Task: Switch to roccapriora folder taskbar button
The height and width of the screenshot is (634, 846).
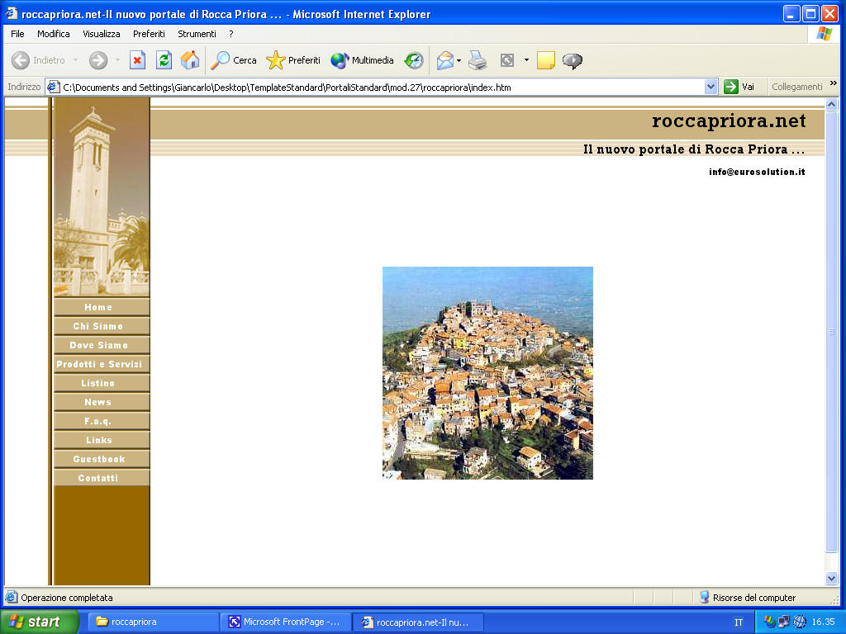Action: pos(154,622)
